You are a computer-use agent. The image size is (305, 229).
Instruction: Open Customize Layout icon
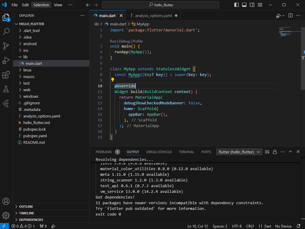(260, 5)
